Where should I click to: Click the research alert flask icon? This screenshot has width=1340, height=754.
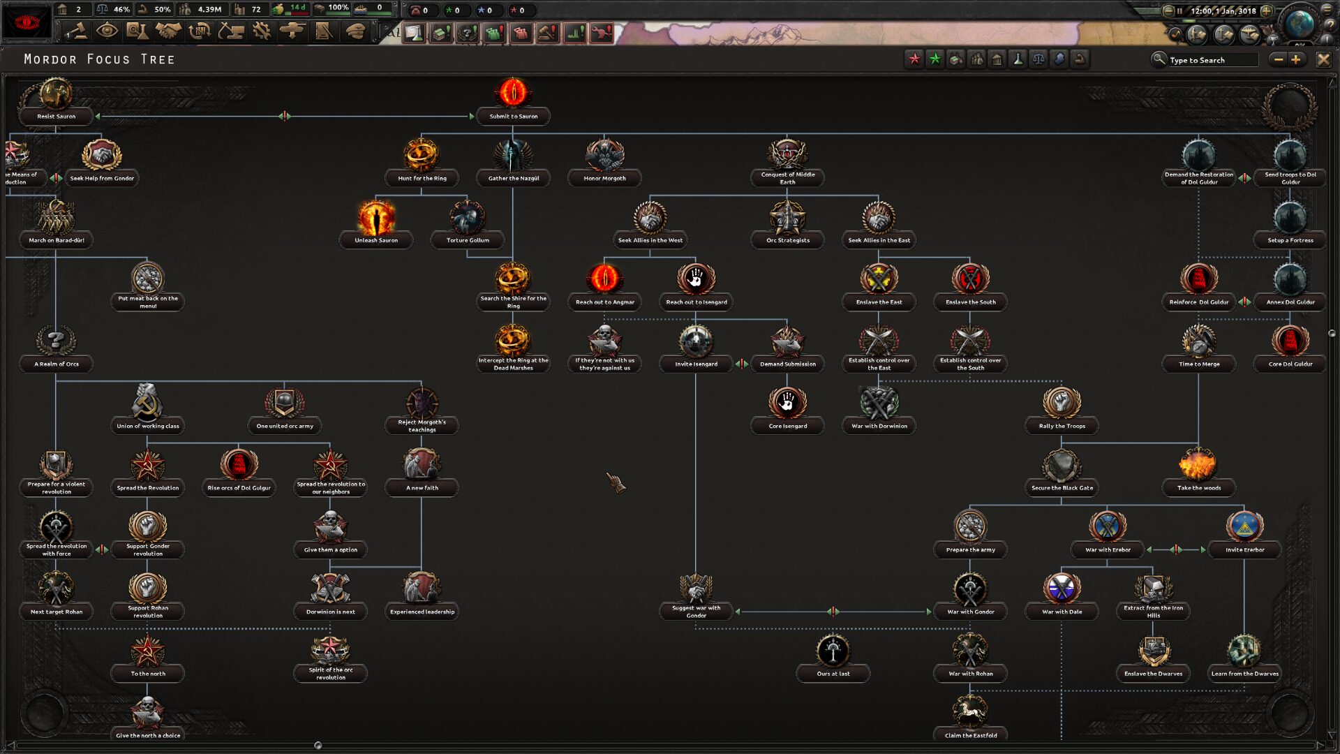tap(415, 33)
